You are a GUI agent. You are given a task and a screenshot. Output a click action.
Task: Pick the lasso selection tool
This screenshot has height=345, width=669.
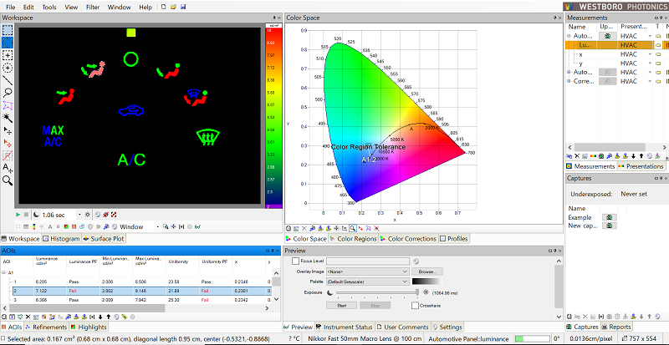(8, 93)
